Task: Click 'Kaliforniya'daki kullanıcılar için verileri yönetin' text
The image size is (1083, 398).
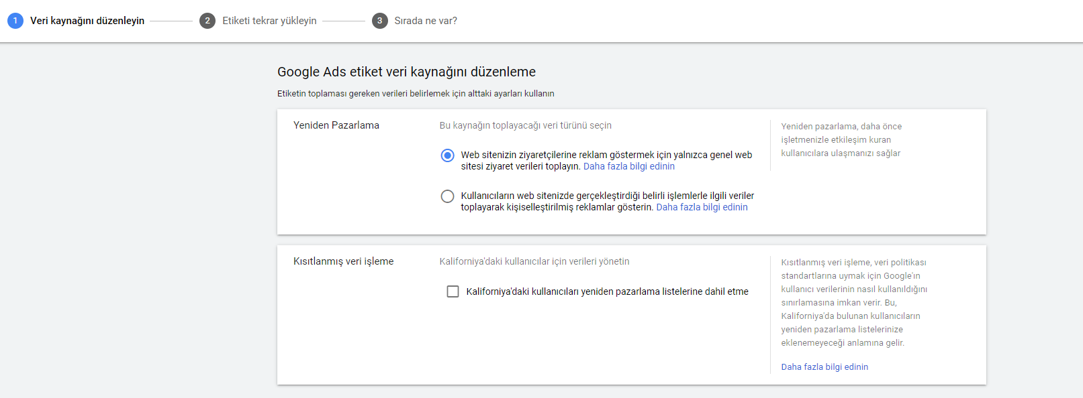Action: pyautogui.click(x=534, y=261)
